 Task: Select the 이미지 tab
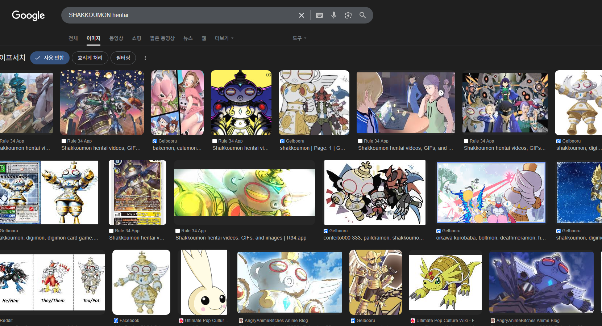(x=94, y=38)
